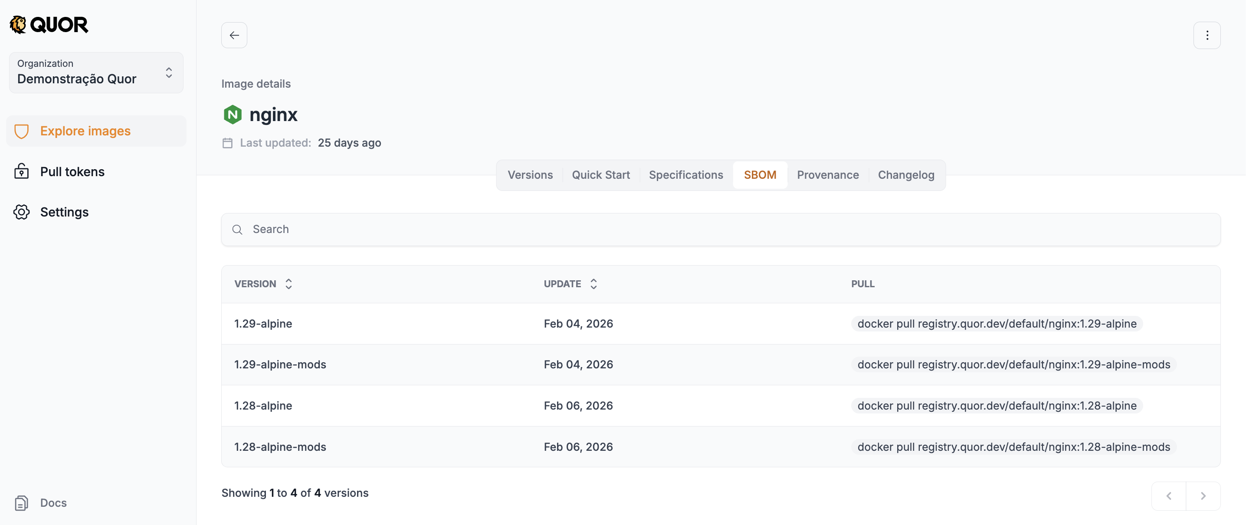Screen dimensions: 1246x525
Task: Click the Docs document icon
Action: [21, 503]
